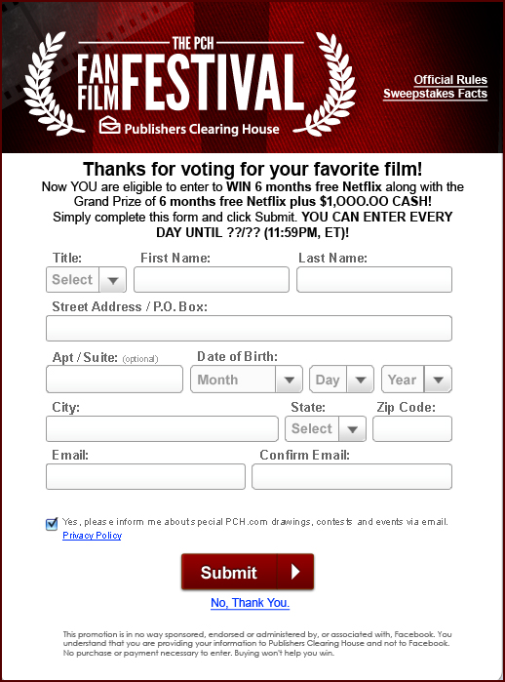
Task: Click the left laurel wreath graphic
Action: [52, 83]
